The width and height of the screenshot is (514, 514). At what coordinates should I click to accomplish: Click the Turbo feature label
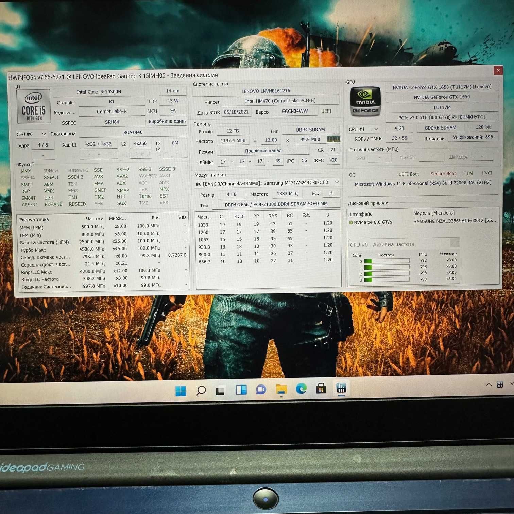point(145,196)
